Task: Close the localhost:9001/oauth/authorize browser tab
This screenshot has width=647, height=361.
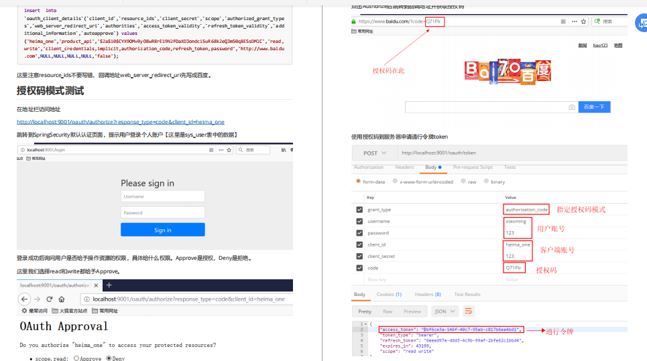Action: (x=96, y=285)
